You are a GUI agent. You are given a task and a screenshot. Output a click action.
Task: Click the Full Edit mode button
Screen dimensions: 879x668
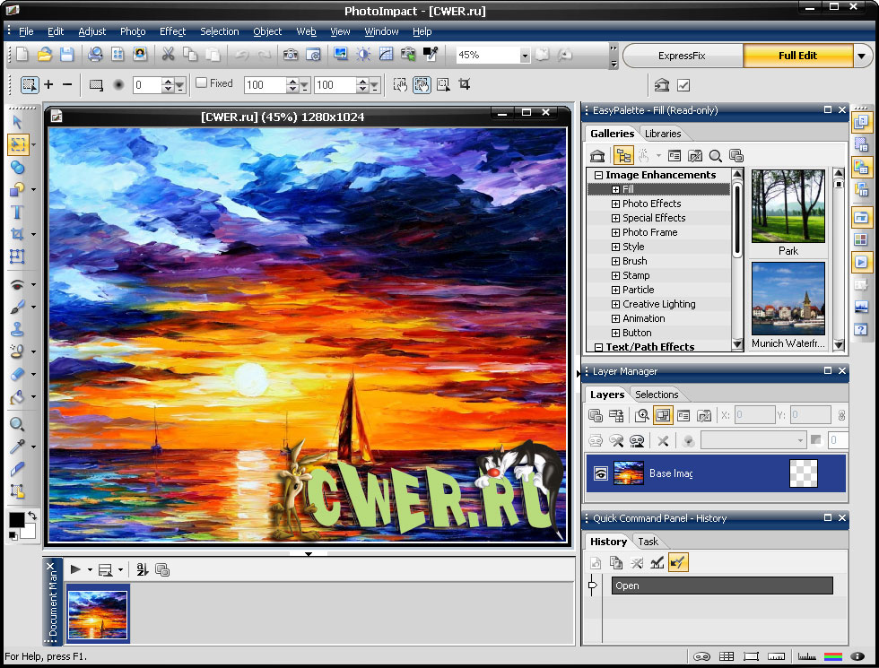(797, 56)
